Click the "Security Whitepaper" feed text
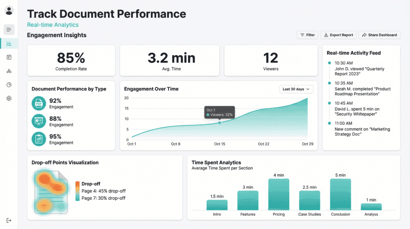 pyautogui.click(x=356, y=114)
